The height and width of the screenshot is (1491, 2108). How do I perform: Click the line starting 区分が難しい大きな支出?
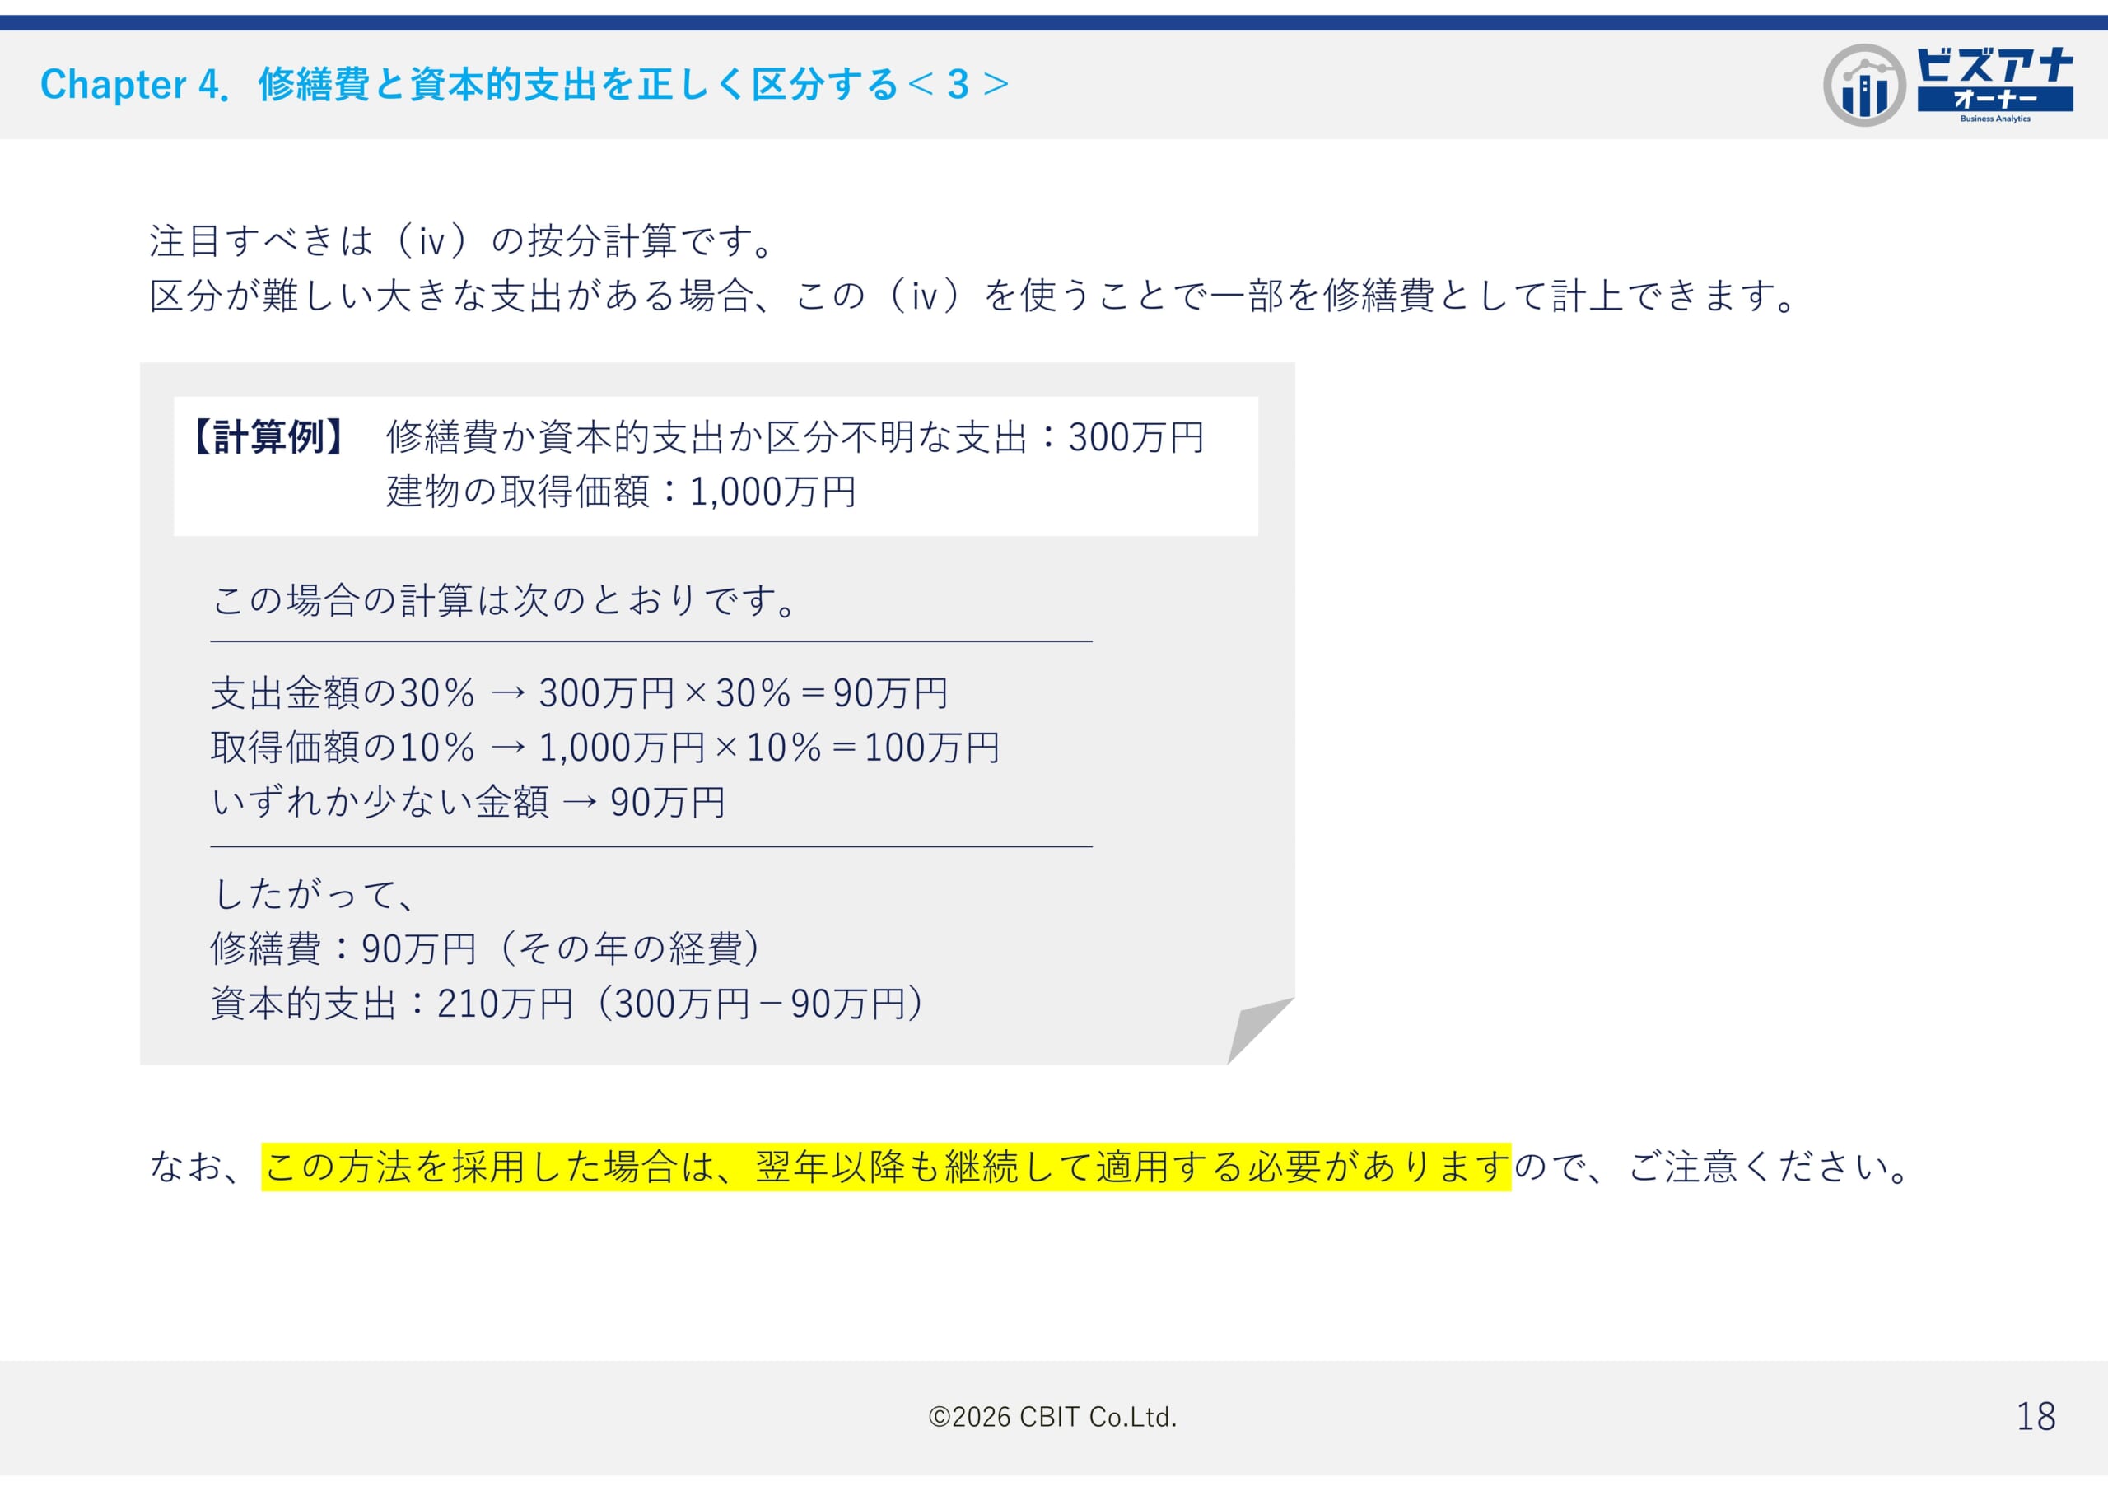click(973, 296)
